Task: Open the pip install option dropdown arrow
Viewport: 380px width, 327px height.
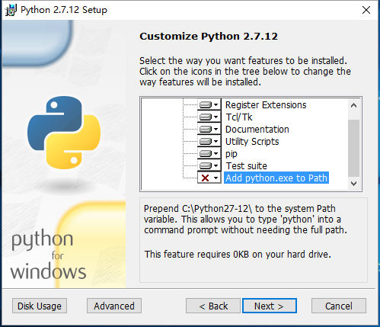Action: click(216, 153)
